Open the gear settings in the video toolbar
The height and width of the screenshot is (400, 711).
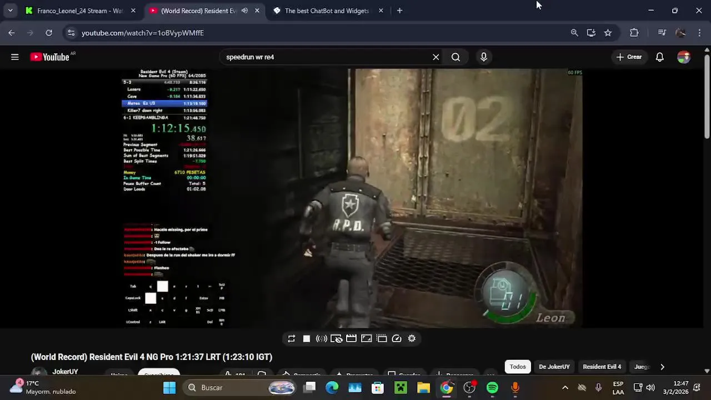point(412,338)
